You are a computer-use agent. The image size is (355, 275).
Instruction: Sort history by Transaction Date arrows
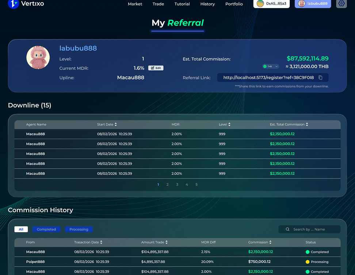(x=101, y=242)
